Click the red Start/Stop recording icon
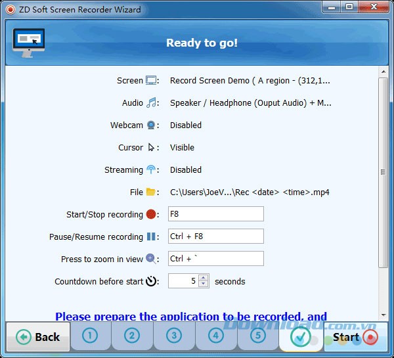 (x=152, y=215)
